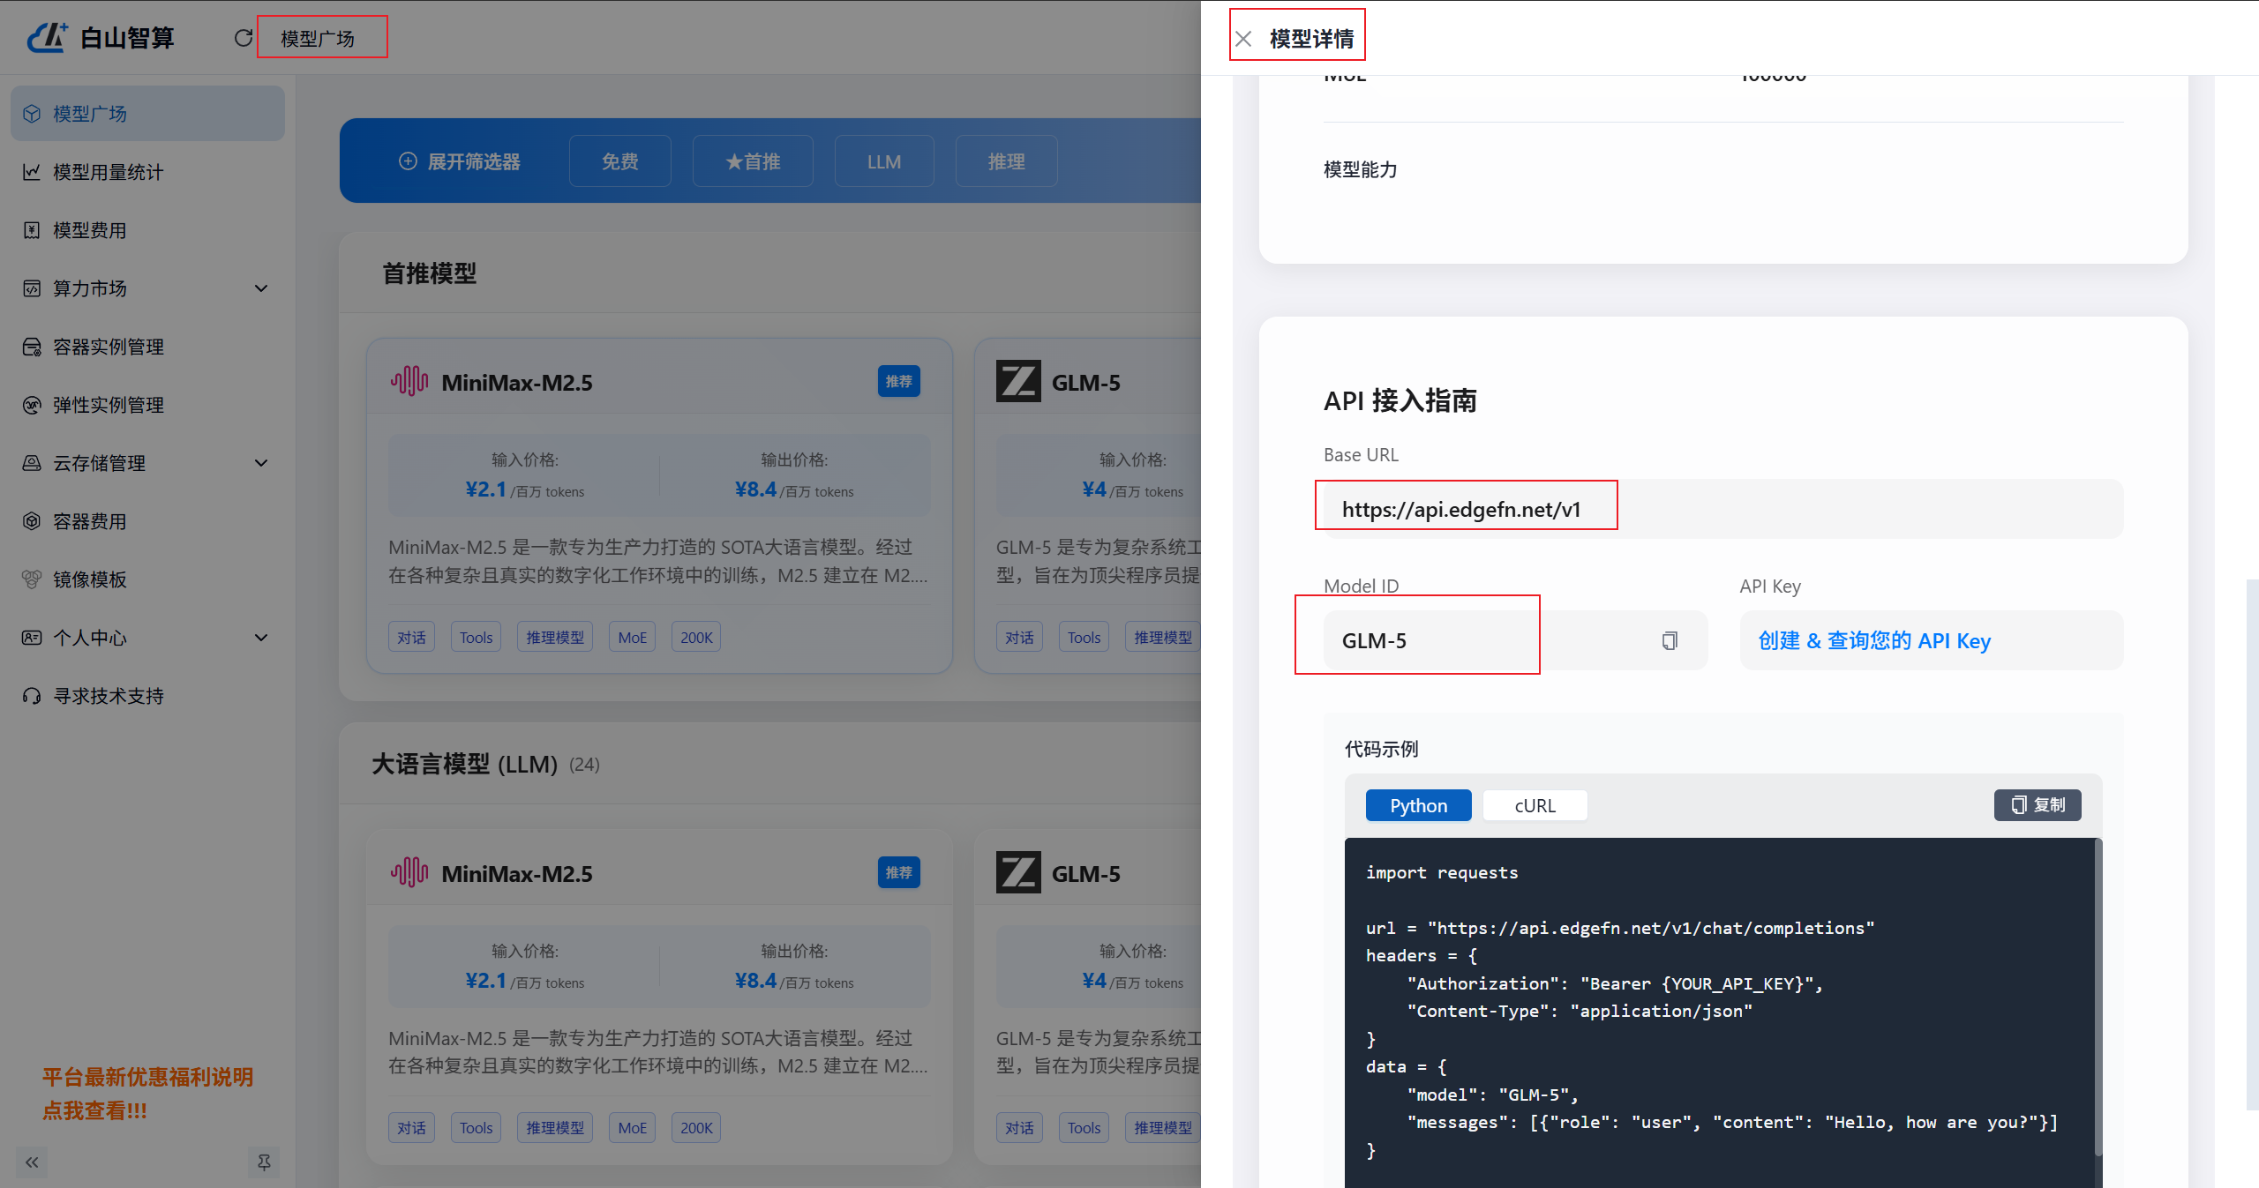
Task: Click GLM-5 Z logo in 首推模型 section
Action: point(1018,381)
